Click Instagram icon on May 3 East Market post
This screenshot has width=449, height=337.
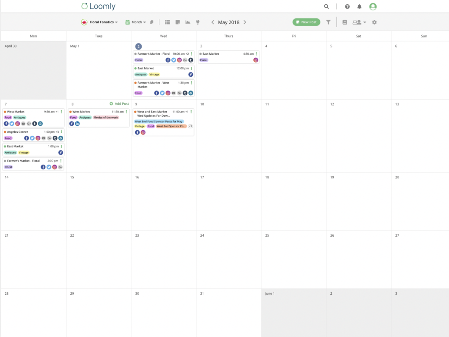click(256, 60)
